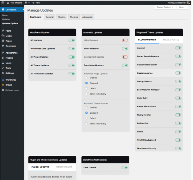The width and height of the screenshot is (193, 180).
Task: Toggle the Core E-mails switch
Action: tap(124, 168)
